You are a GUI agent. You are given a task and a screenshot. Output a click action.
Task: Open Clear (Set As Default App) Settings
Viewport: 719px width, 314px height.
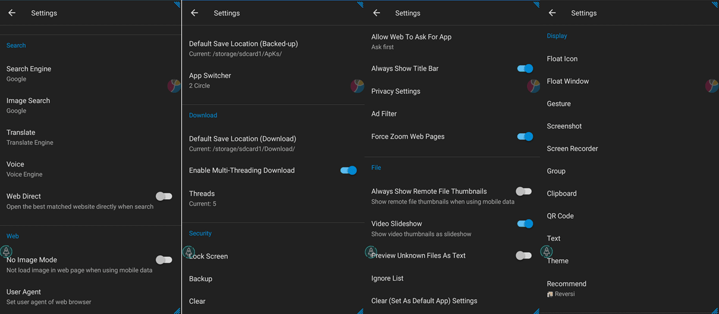[424, 301]
